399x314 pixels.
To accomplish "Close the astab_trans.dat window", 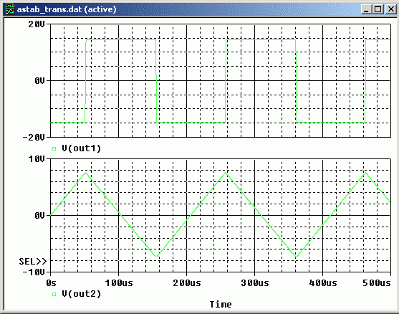I will [x=390, y=9].
